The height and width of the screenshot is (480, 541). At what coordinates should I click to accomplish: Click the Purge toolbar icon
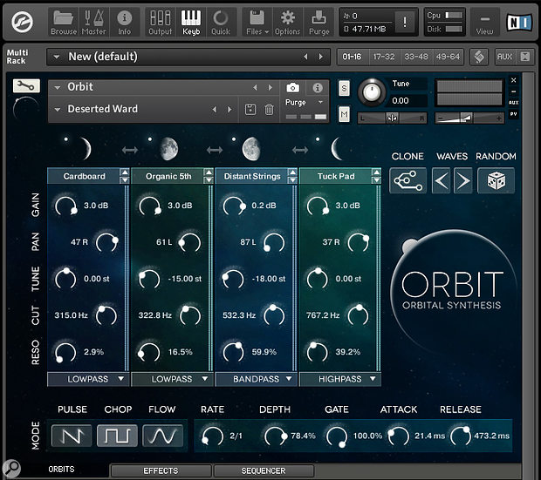318,22
